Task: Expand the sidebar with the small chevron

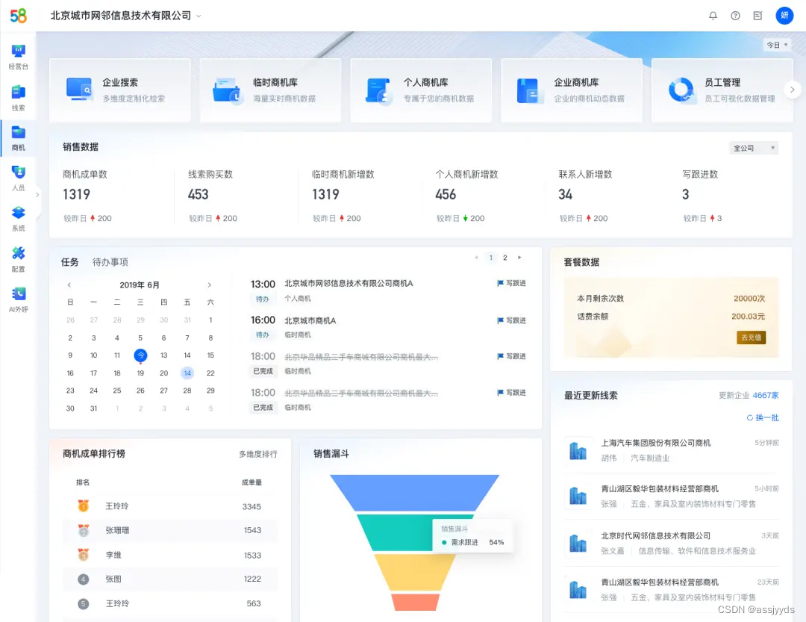Action: tap(37, 195)
